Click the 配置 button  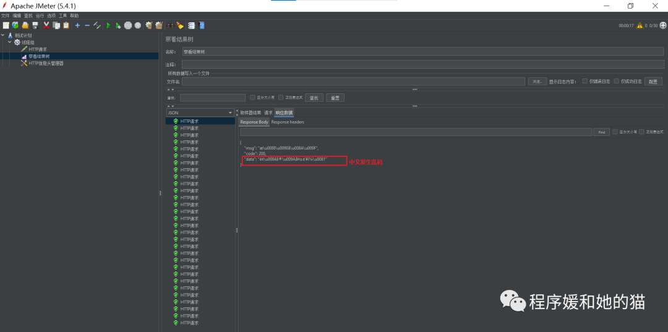point(654,81)
